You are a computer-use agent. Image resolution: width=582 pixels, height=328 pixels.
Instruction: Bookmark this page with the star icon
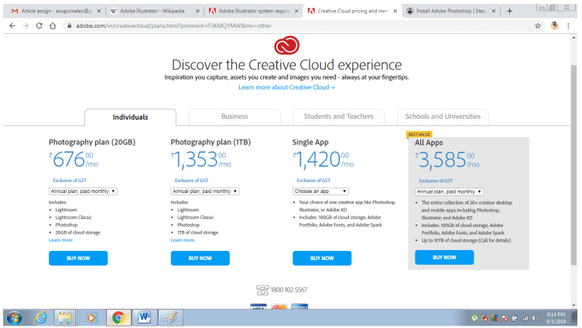coord(537,26)
